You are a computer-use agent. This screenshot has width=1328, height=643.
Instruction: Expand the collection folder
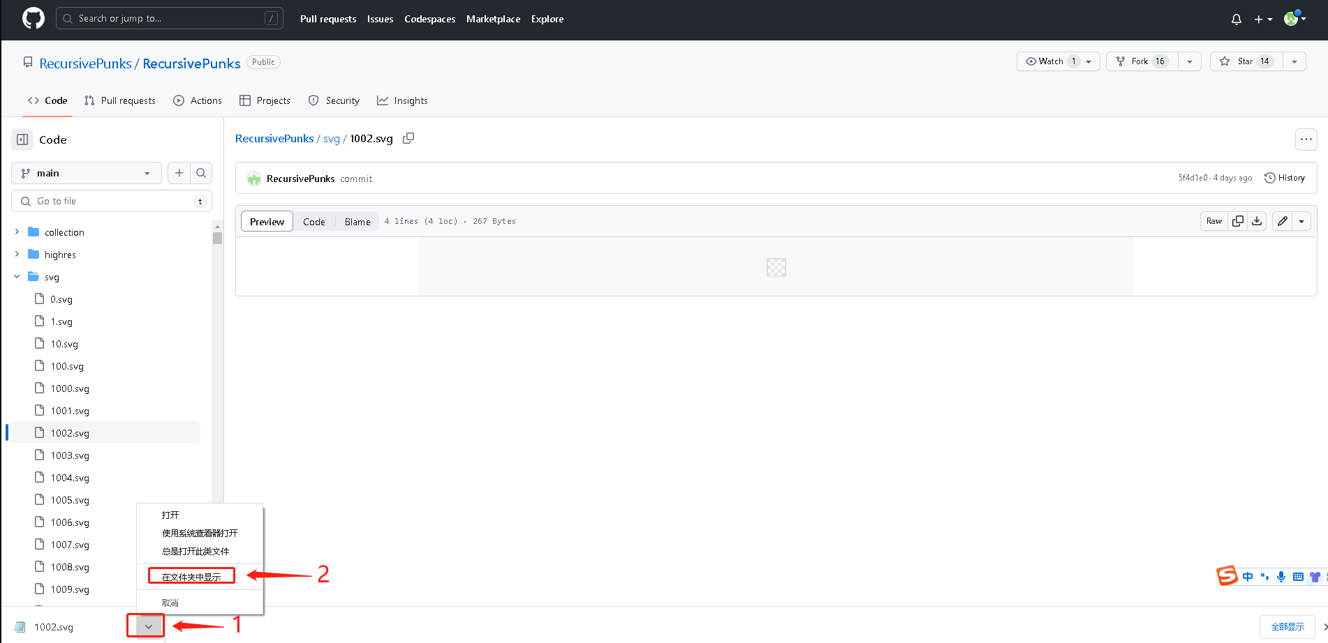(17, 232)
